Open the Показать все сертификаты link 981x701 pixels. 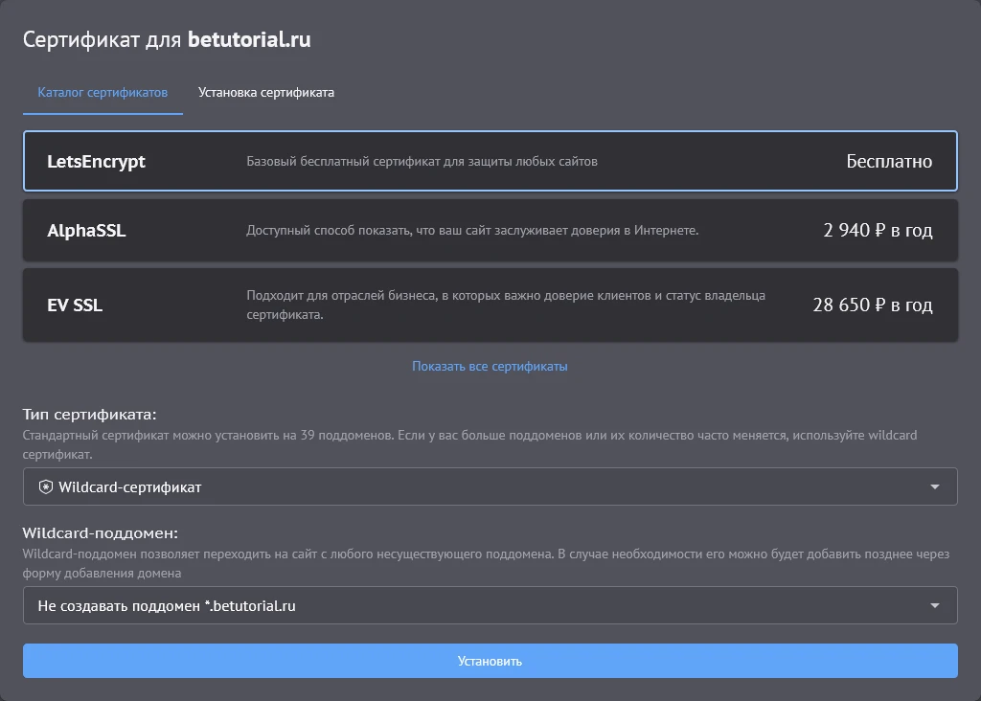[x=490, y=365]
